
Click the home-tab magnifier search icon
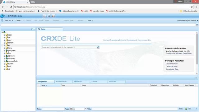coord(98,47)
